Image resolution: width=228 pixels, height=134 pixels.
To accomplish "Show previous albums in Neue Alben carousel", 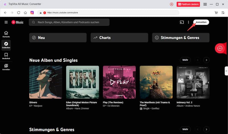I will pos(198,60).
